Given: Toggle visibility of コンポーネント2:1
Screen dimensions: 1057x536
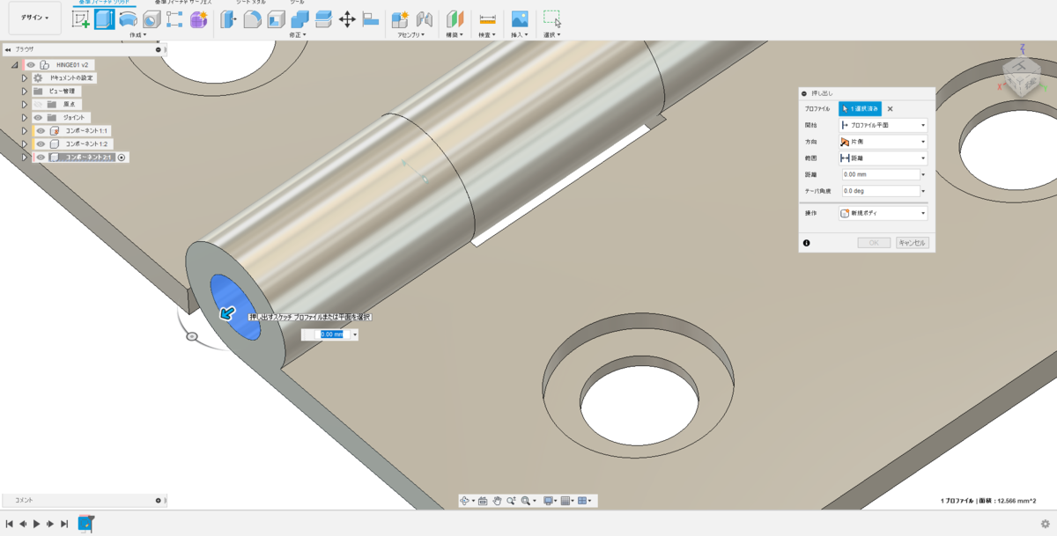Looking at the screenshot, I should click(x=41, y=158).
